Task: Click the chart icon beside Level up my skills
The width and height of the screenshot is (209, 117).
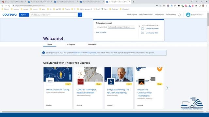Action: tap(142, 33)
